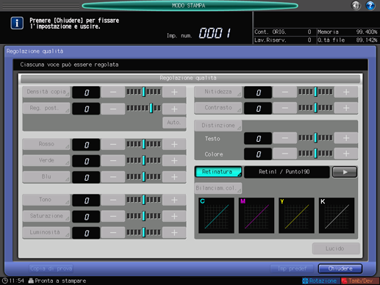The width and height of the screenshot is (380, 285).
Task: Click the arrow button next to Retin1 / Punto190
Action: tap(345, 172)
